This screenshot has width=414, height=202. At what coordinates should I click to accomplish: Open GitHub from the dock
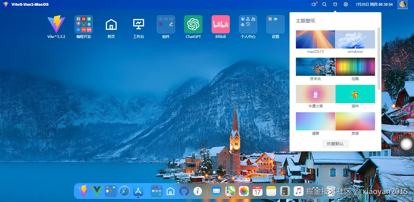(184, 191)
